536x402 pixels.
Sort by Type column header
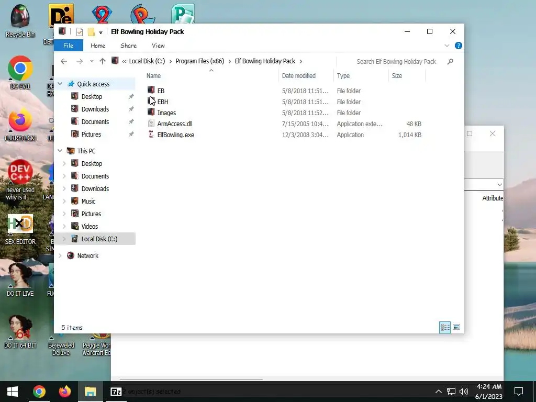tap(343, 75)
